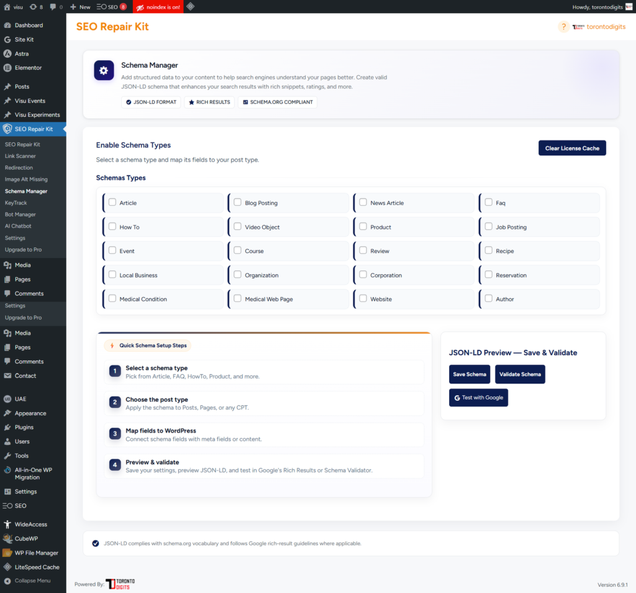
Task: Open the Howdy torontodigits account menu
Action: tap(601, 7)
